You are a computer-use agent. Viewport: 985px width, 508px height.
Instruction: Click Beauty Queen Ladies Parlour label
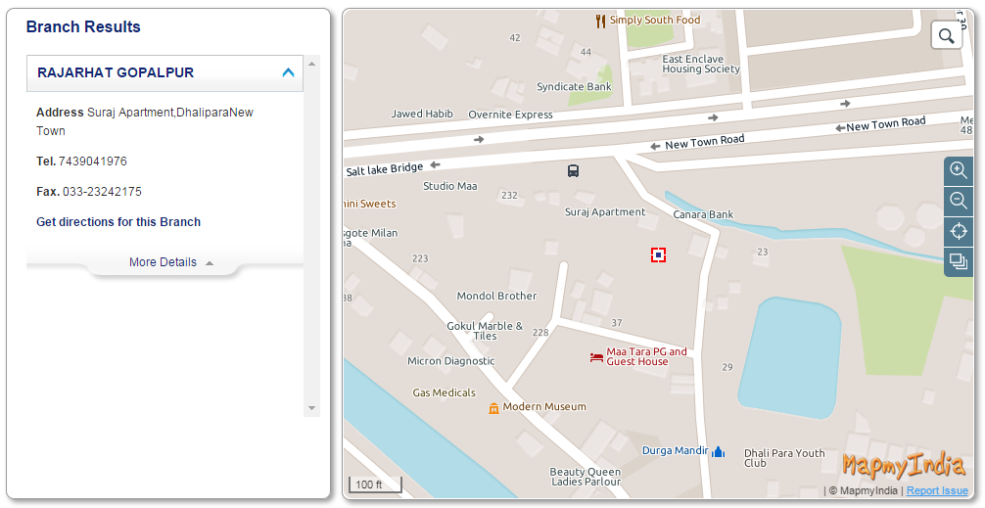pos(586,477)
